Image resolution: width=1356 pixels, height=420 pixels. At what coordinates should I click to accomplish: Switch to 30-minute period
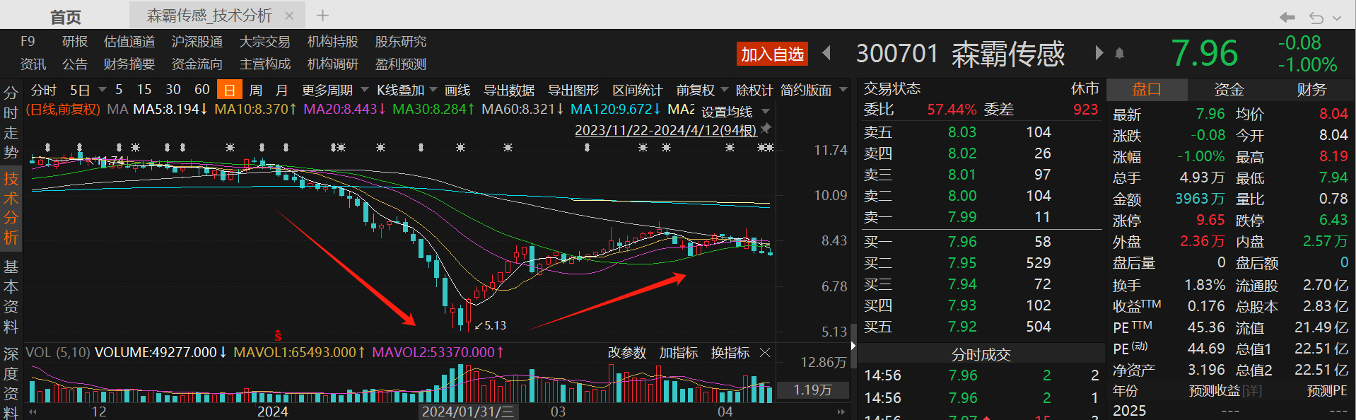click(x=173, y=90)
